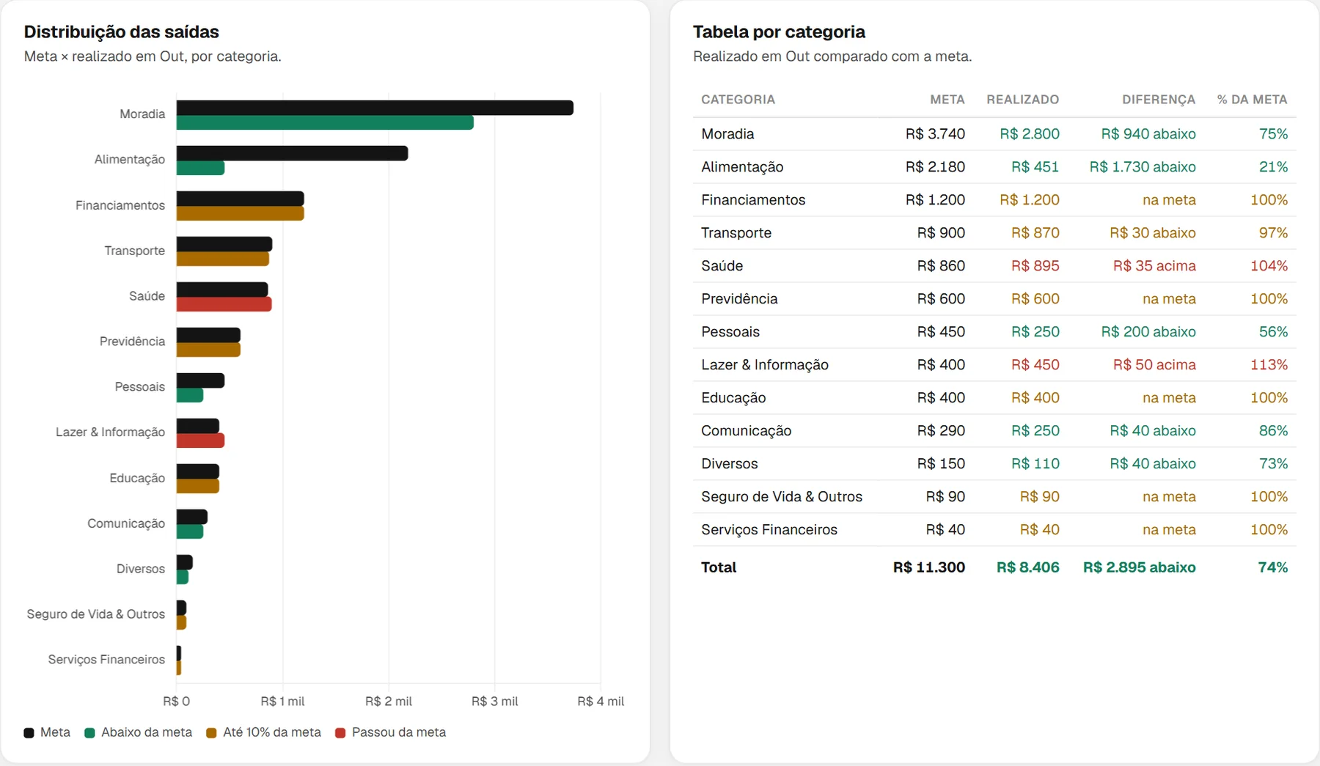Click the DIFERENÇA column header
This screenshot has height=766, width=1320.
(x=1159, y=100)
